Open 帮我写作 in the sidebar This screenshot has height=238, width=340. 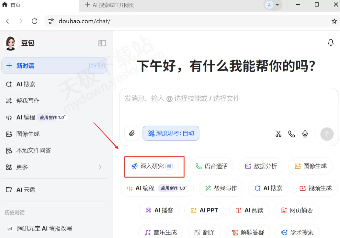tap(54, 101)
